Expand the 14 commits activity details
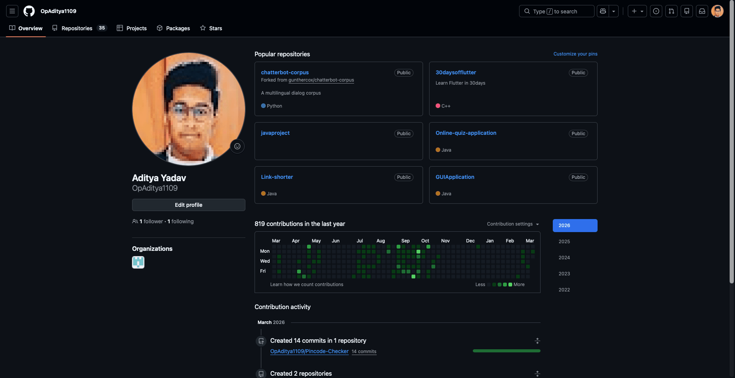Screen dimensions: 735x378 [537, 341]
